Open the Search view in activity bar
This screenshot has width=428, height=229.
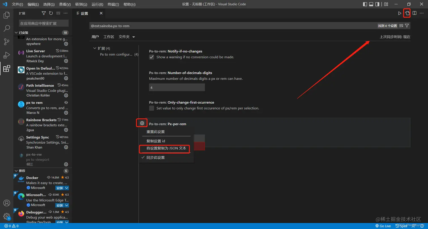[7, 28]
